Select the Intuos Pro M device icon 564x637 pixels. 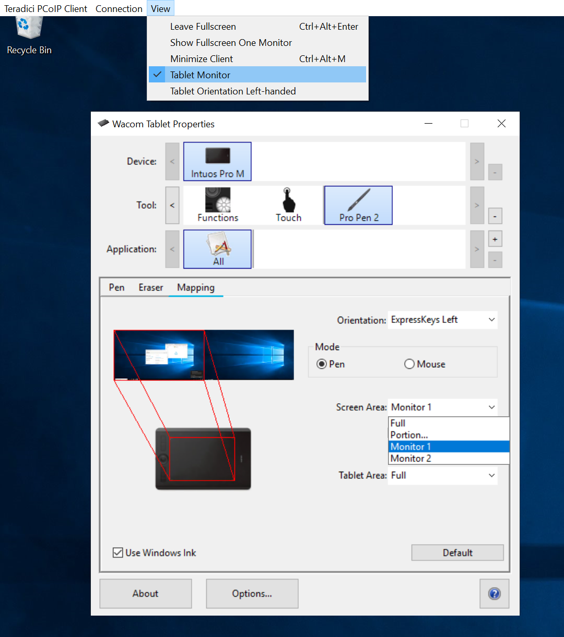pos(217,161)
